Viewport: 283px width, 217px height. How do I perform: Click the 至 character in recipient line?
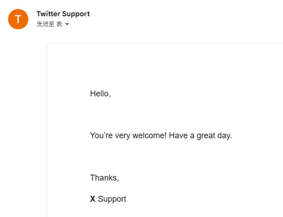coord(51,24)
